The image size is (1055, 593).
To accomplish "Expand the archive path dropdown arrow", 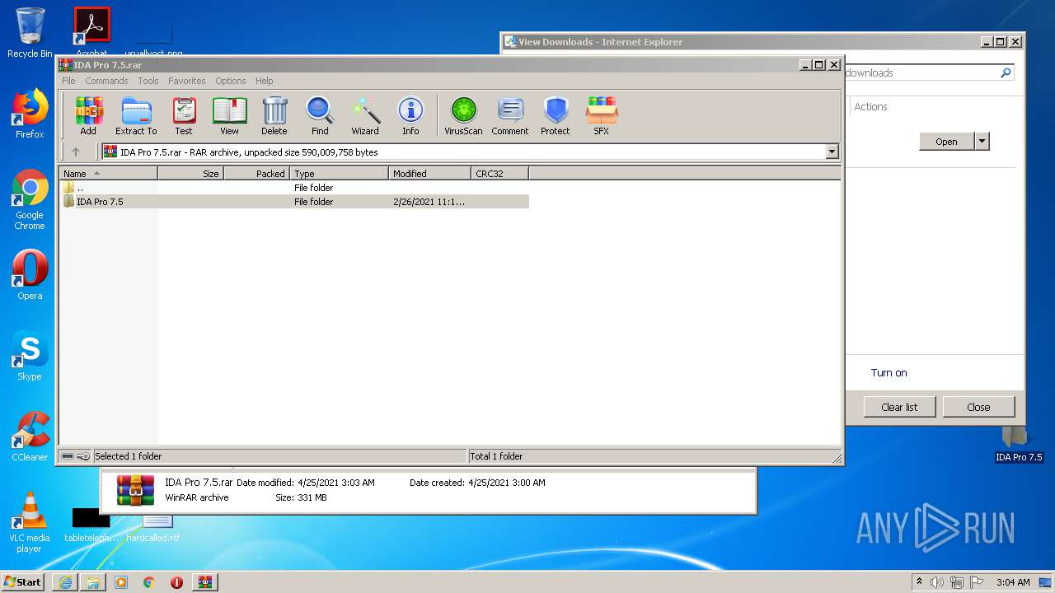I will tap(832, 152).
